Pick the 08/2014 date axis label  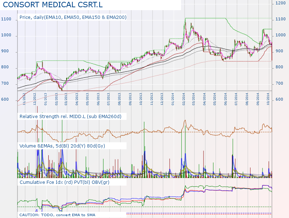(247, 99)
